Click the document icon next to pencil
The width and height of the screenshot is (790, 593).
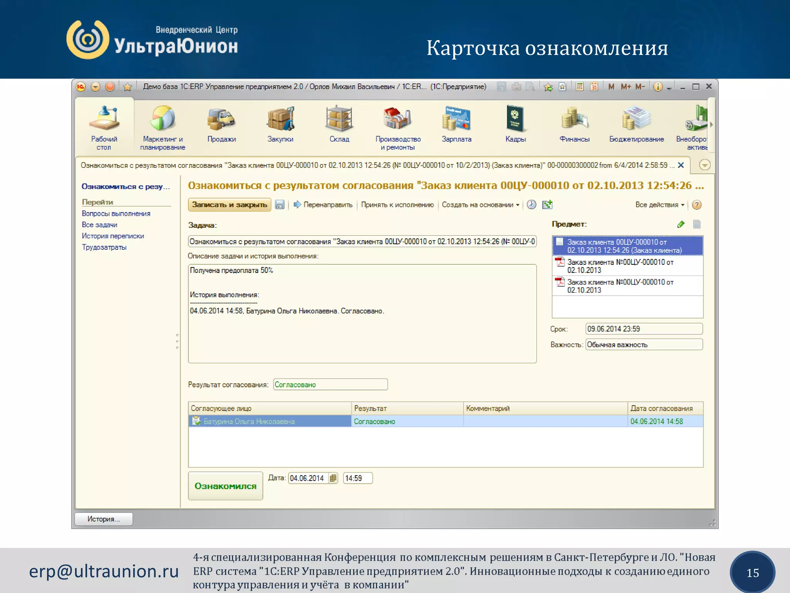click(x=697, y=224)
